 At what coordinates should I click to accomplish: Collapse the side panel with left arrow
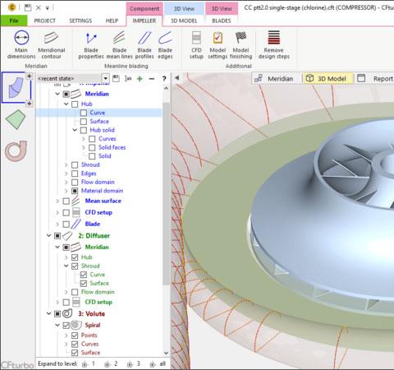point(177,78)
